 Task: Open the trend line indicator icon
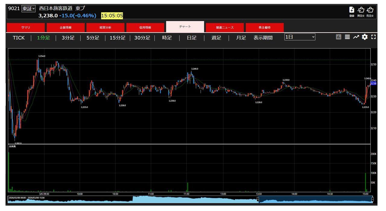356,37
